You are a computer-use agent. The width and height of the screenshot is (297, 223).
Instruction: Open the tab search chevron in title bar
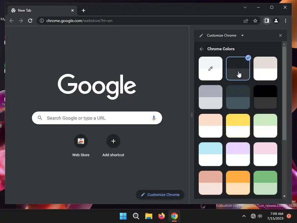245,7
